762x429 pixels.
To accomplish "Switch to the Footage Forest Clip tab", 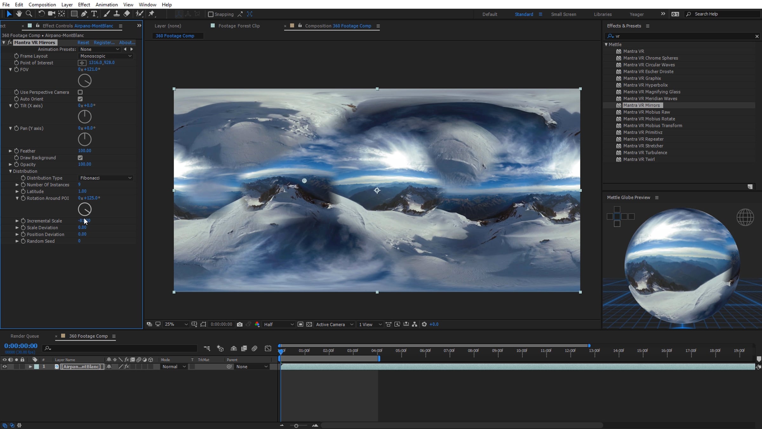I will pos(239,26).
